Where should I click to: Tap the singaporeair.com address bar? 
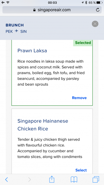[52, 10]
